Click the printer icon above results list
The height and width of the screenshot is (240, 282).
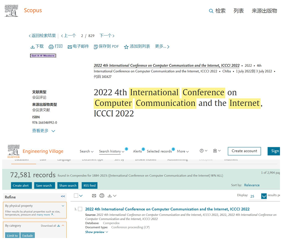pos(102,196)
